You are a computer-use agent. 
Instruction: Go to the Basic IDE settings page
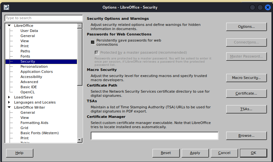click(29, 87)
